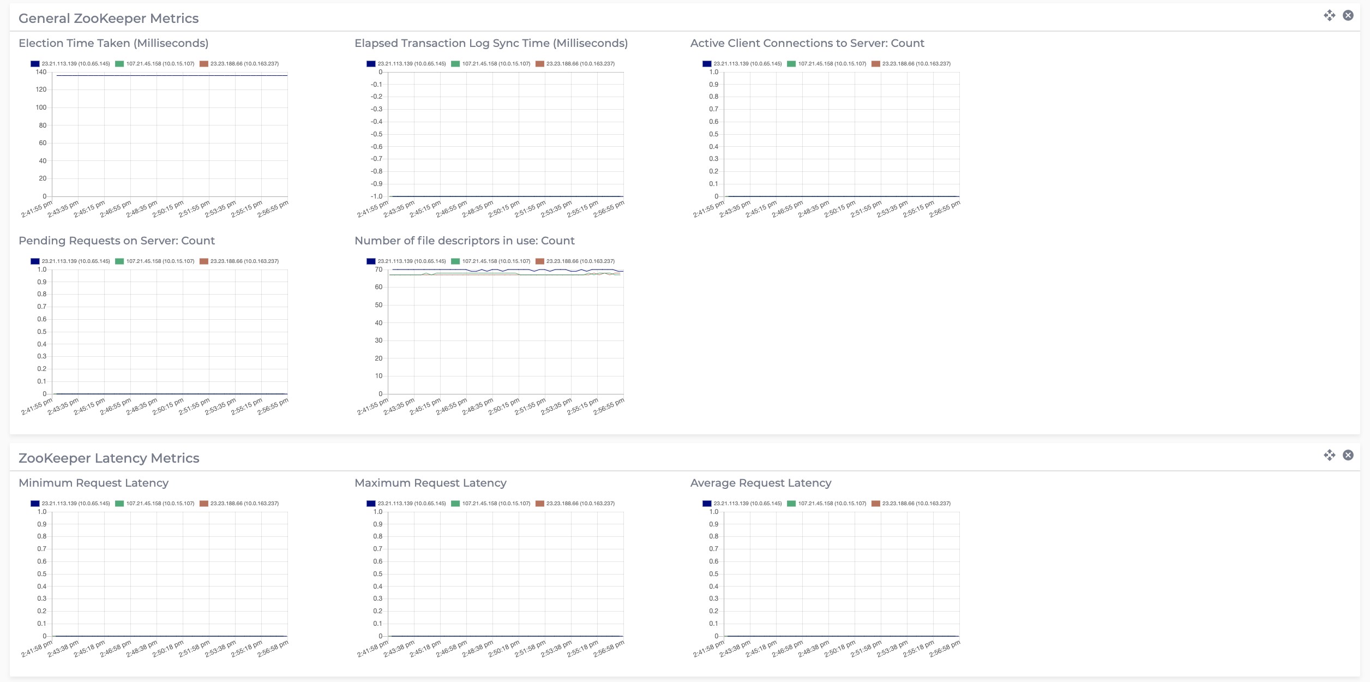Hide 107.21.45.158 series in file descriptors chart
The height and width of the screenshot is (682, 1370).
(496, 261)
